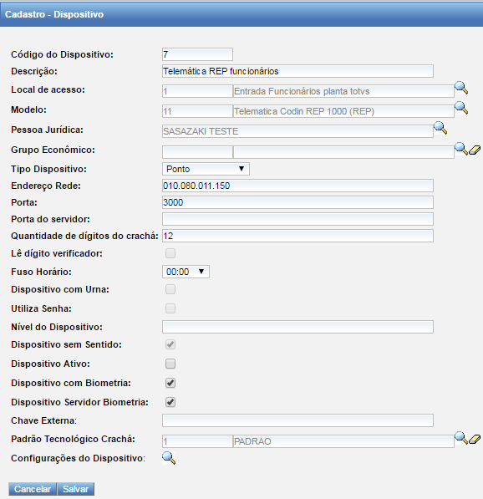Click the Nível do Dispositivo field
This screenshot has height=499, width=483.
point(297,327)
